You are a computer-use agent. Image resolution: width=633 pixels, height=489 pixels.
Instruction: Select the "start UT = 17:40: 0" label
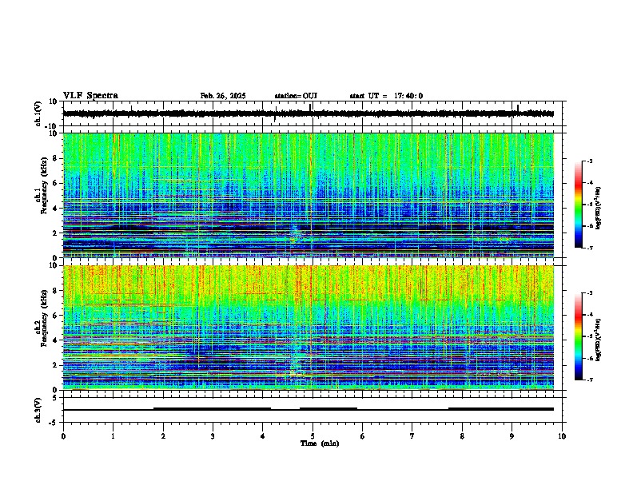coord(386,96)
